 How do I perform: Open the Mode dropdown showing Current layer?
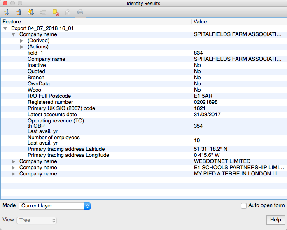54,206
